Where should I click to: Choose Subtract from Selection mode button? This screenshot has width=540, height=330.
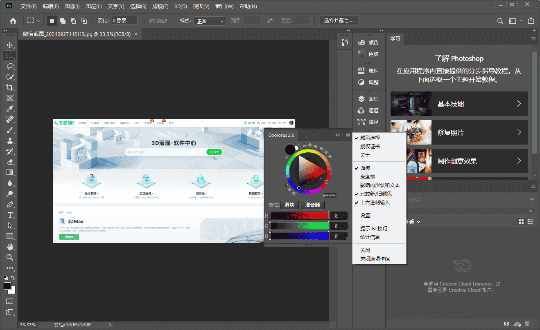tap(73, 20)
